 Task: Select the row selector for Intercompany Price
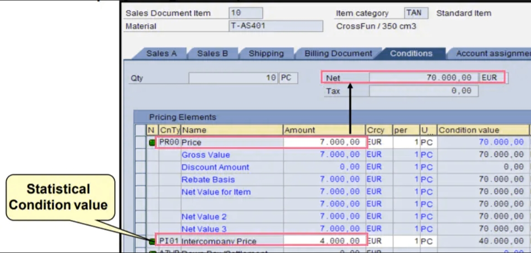(140, 241)
